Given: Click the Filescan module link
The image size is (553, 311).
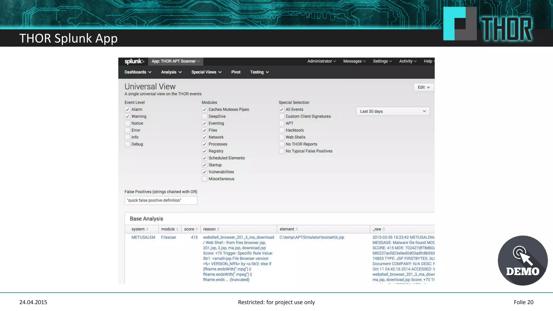Looking at the screenshot, I should [x=168, y=237].
